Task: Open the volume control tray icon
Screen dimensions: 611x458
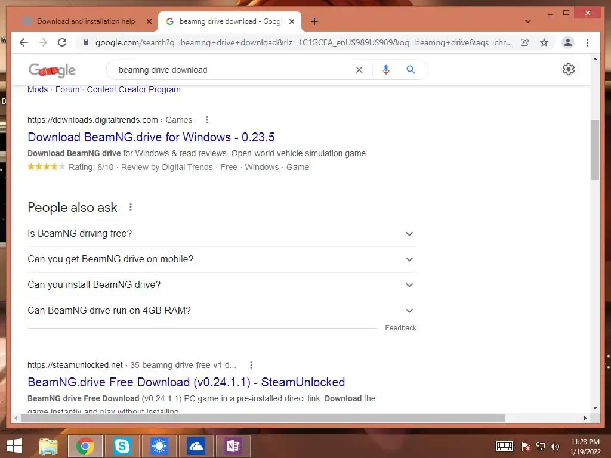Action: point(555,446)
